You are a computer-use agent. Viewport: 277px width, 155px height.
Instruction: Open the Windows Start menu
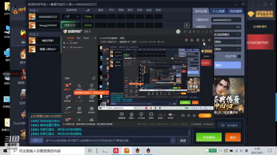pyautogui.click(x=5, y=151)
